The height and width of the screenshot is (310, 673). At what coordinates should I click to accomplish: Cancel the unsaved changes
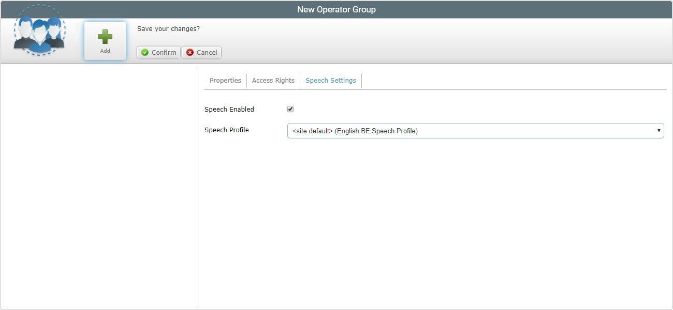point(201,52)
